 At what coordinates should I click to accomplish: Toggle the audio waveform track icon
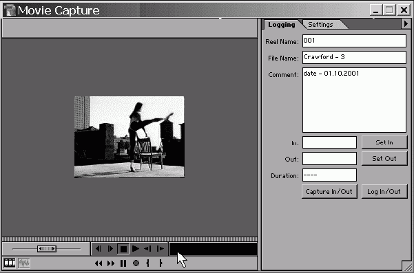[24, 263]
